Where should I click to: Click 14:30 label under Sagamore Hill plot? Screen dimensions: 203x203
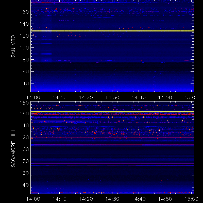(112, 199)
